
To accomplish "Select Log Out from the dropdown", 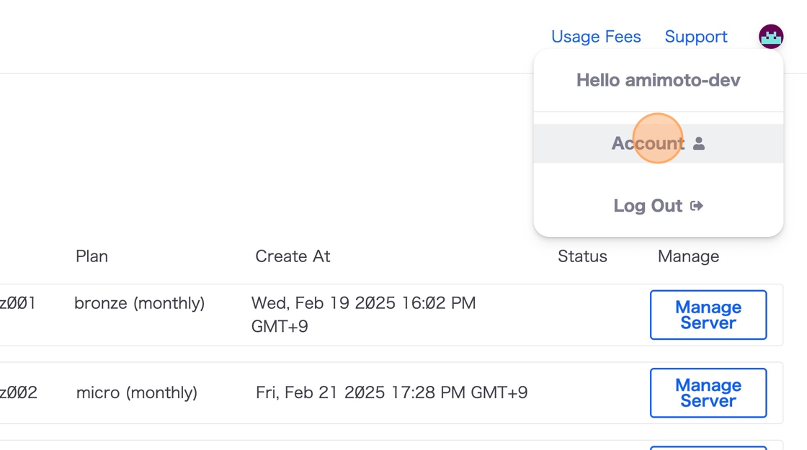I will coord(648,206).
